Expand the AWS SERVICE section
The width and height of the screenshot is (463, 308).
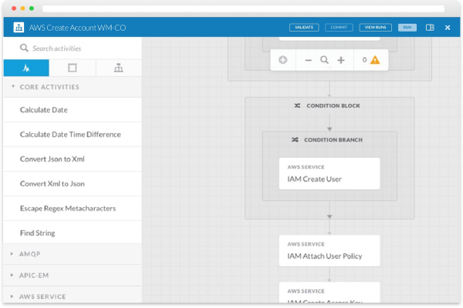tap(73, 296)
